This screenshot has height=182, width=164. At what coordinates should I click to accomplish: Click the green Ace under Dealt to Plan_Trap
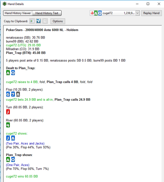tap(8, 73)
